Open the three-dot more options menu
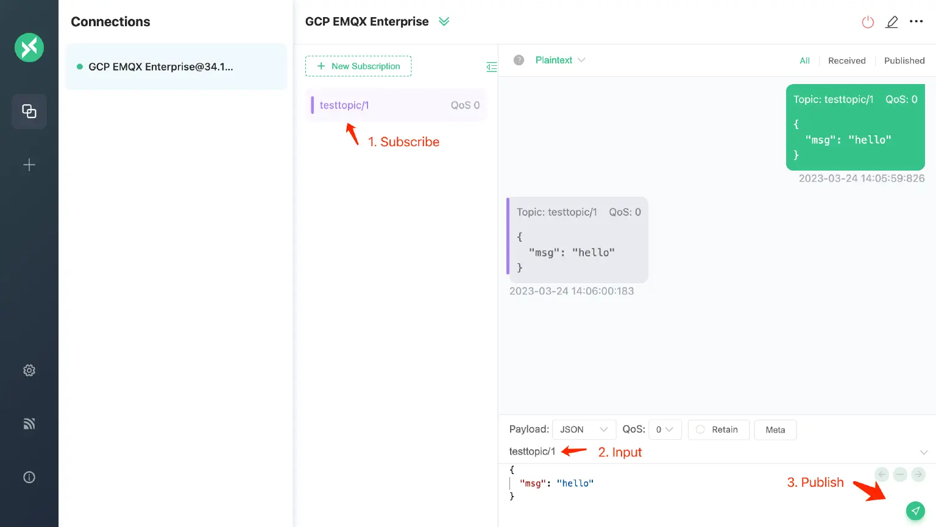This screenshot has height=527, width=936. [916, 22]
